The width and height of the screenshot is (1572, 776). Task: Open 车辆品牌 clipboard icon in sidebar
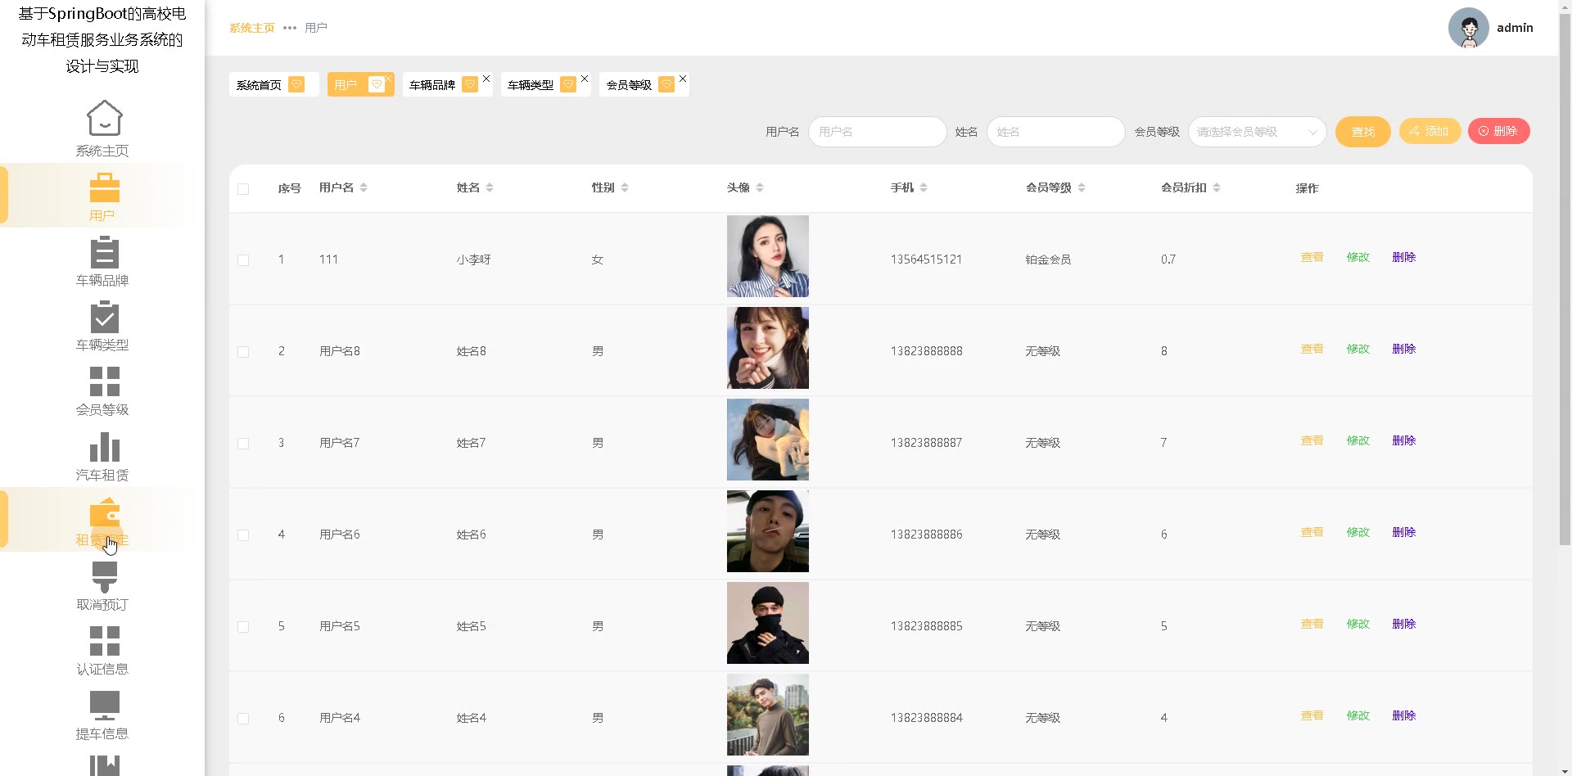click(104, 252)
